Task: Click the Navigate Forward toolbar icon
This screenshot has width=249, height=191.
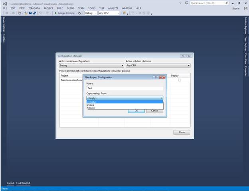Action: point(13,13)
